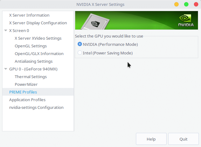Open OpenGL/GLX Information page
This screenshot has width=201, height=147.
39,54
